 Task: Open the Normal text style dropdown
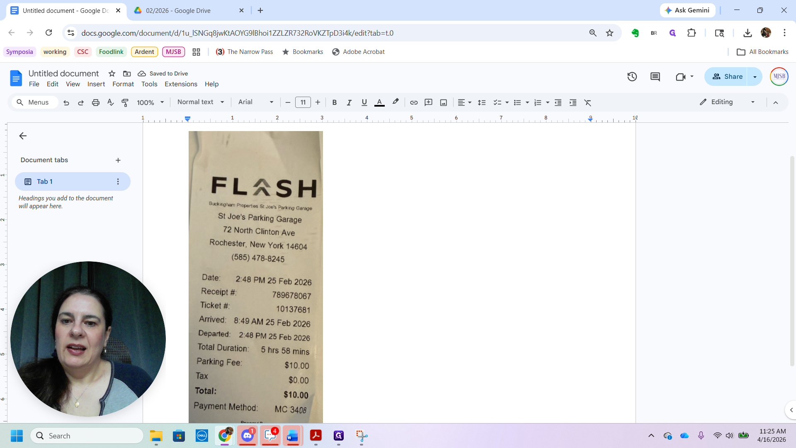click(201, 102)
